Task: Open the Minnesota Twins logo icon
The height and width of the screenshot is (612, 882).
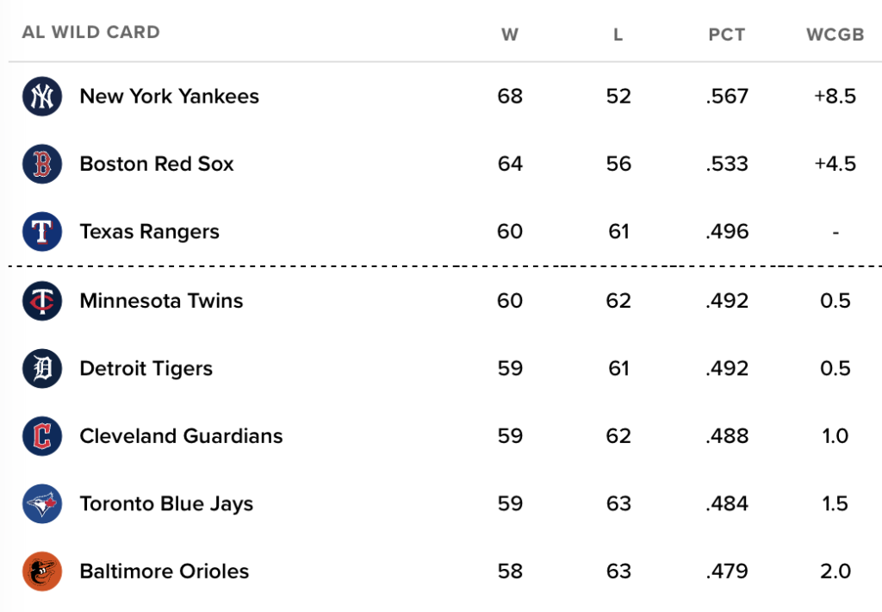Action: pyautogui.click(x=42, y=301)
